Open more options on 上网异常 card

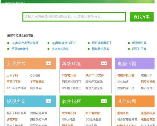click(48, 63)
